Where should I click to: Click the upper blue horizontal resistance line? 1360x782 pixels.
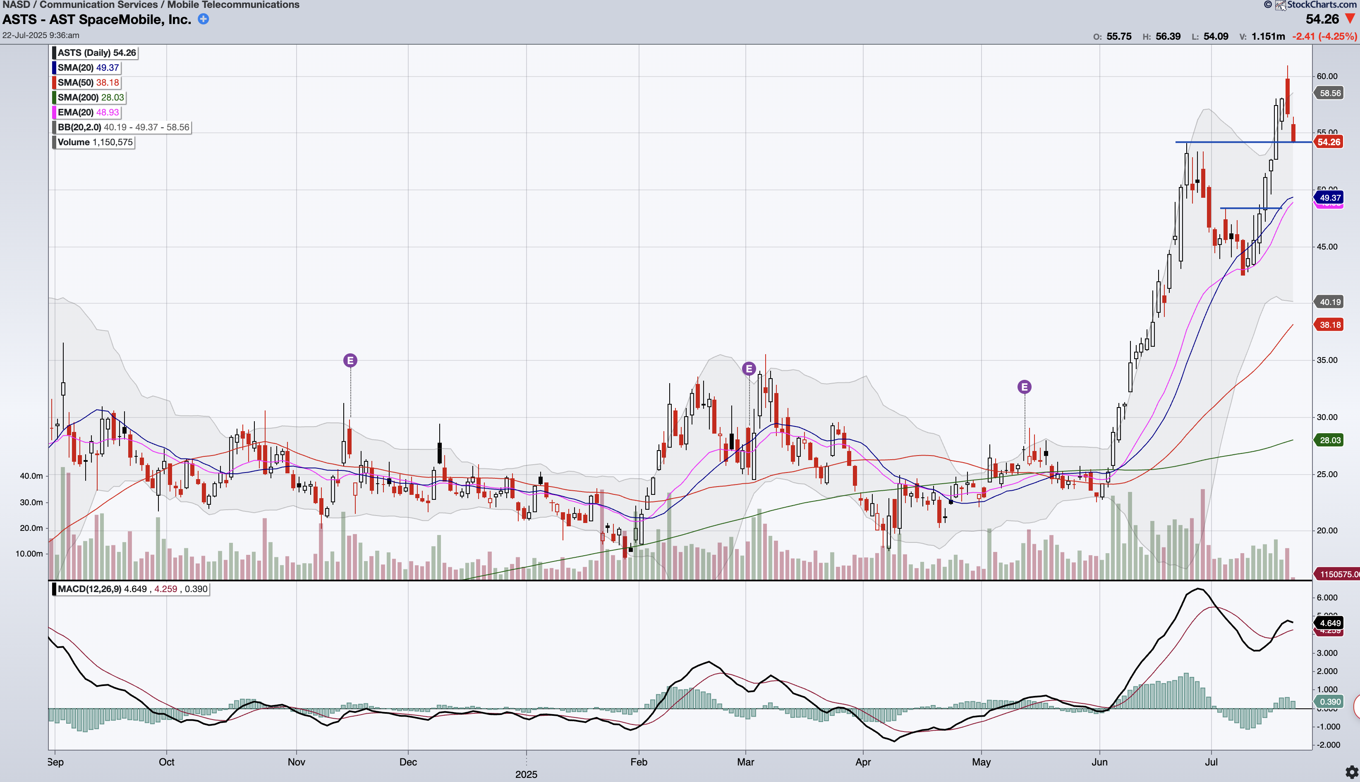1243,142
